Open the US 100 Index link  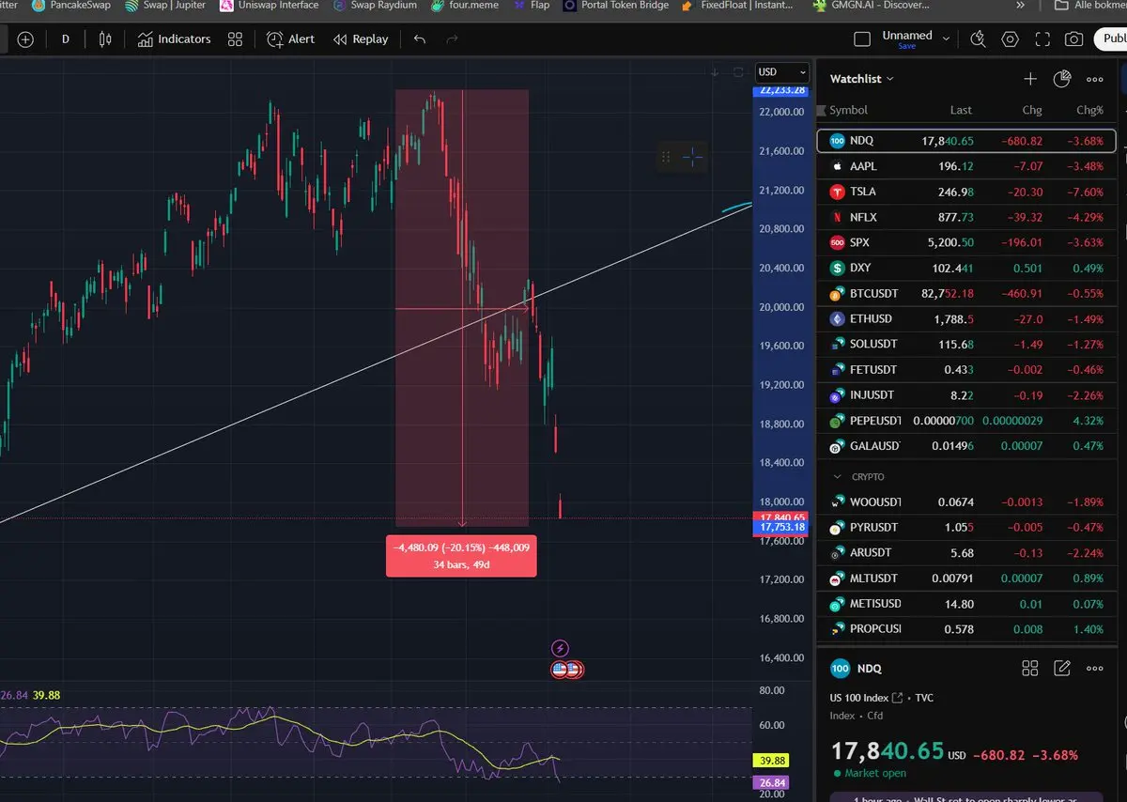click(866, 698)
